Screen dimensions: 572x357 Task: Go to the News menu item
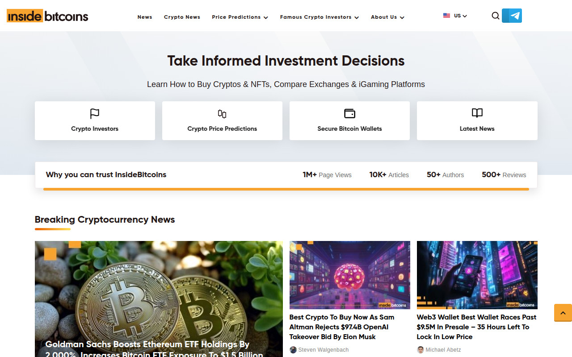[145, 17]
